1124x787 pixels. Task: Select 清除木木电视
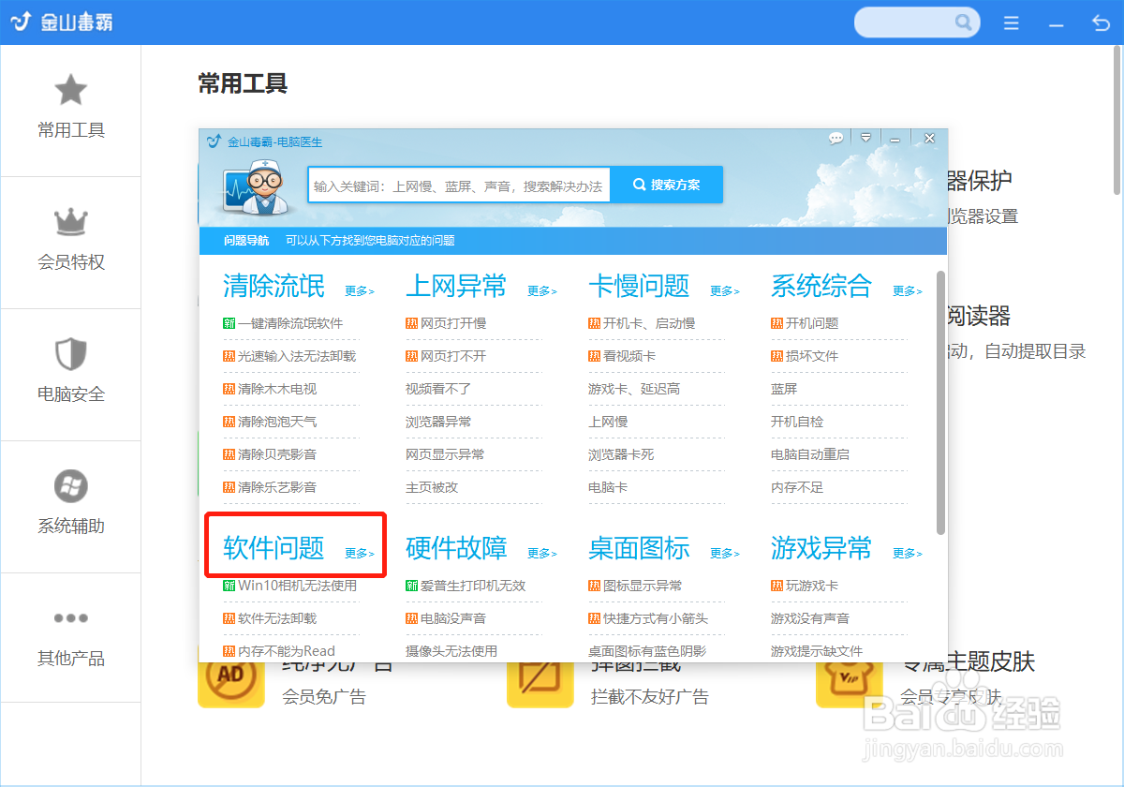coord(277,389)
